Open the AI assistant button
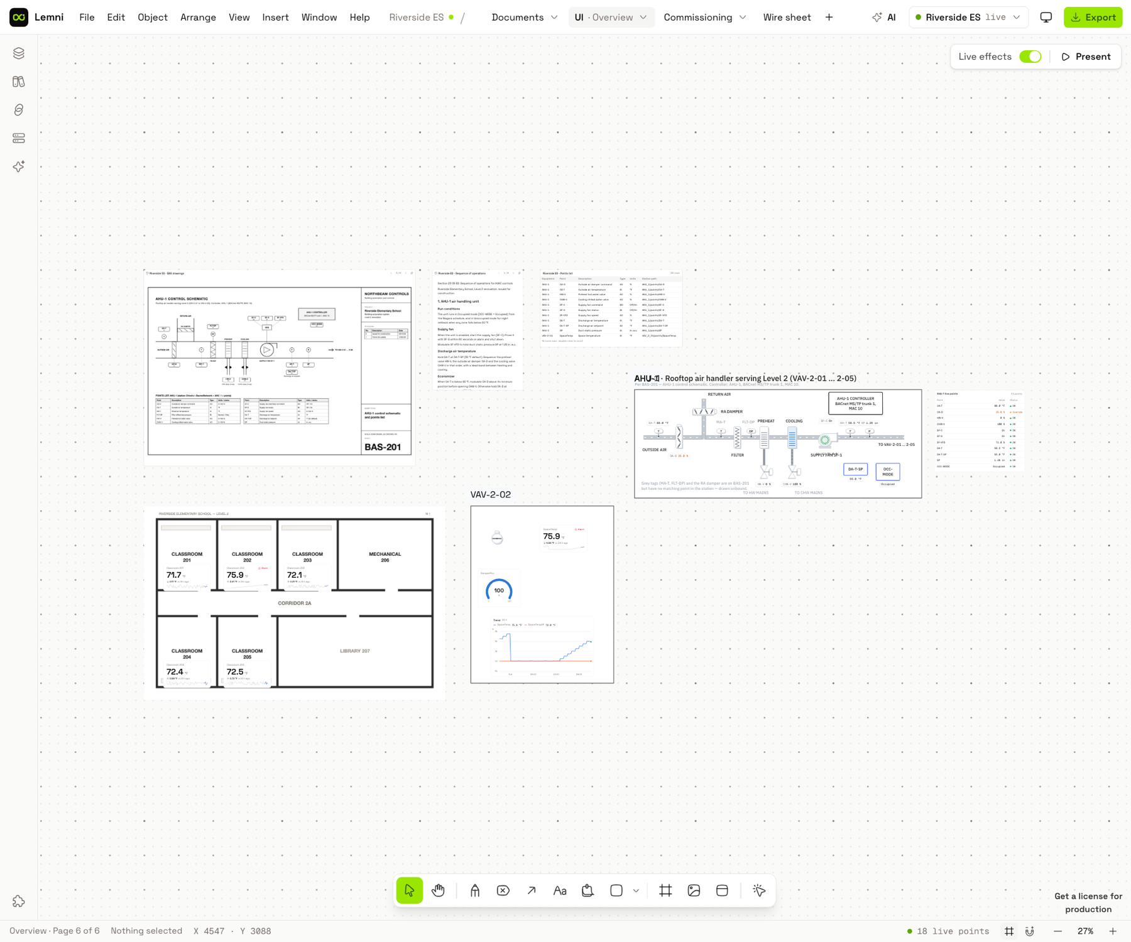 [884, 18]
